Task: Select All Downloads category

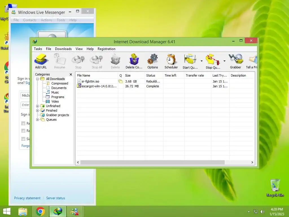Action: 55,79
